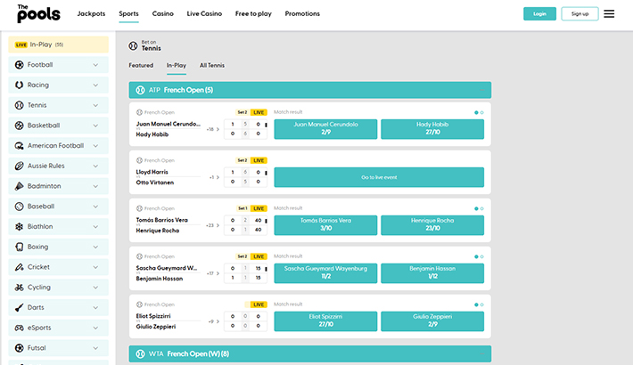The image size is (633, 365).
Task: Click the Boxing glove icon
Action: pyautogui.click(x=19, y=247)
